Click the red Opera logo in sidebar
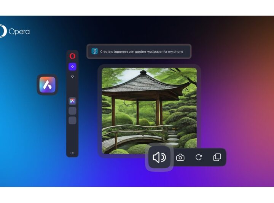This screenshot has width=274, height=203. (x=72, y=56)
